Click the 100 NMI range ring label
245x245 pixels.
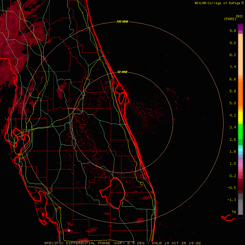click(122, 22)
